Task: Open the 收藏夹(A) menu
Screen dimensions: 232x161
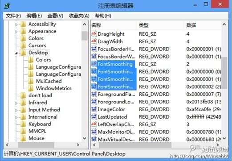Action: [x=79, y=16]
